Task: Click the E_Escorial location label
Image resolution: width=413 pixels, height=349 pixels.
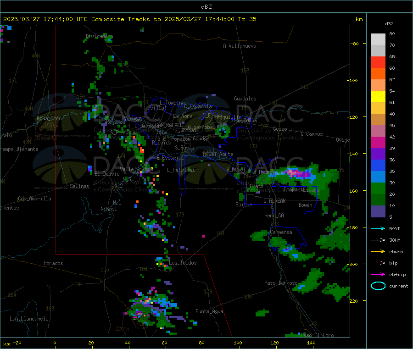Action: (170, 158)
